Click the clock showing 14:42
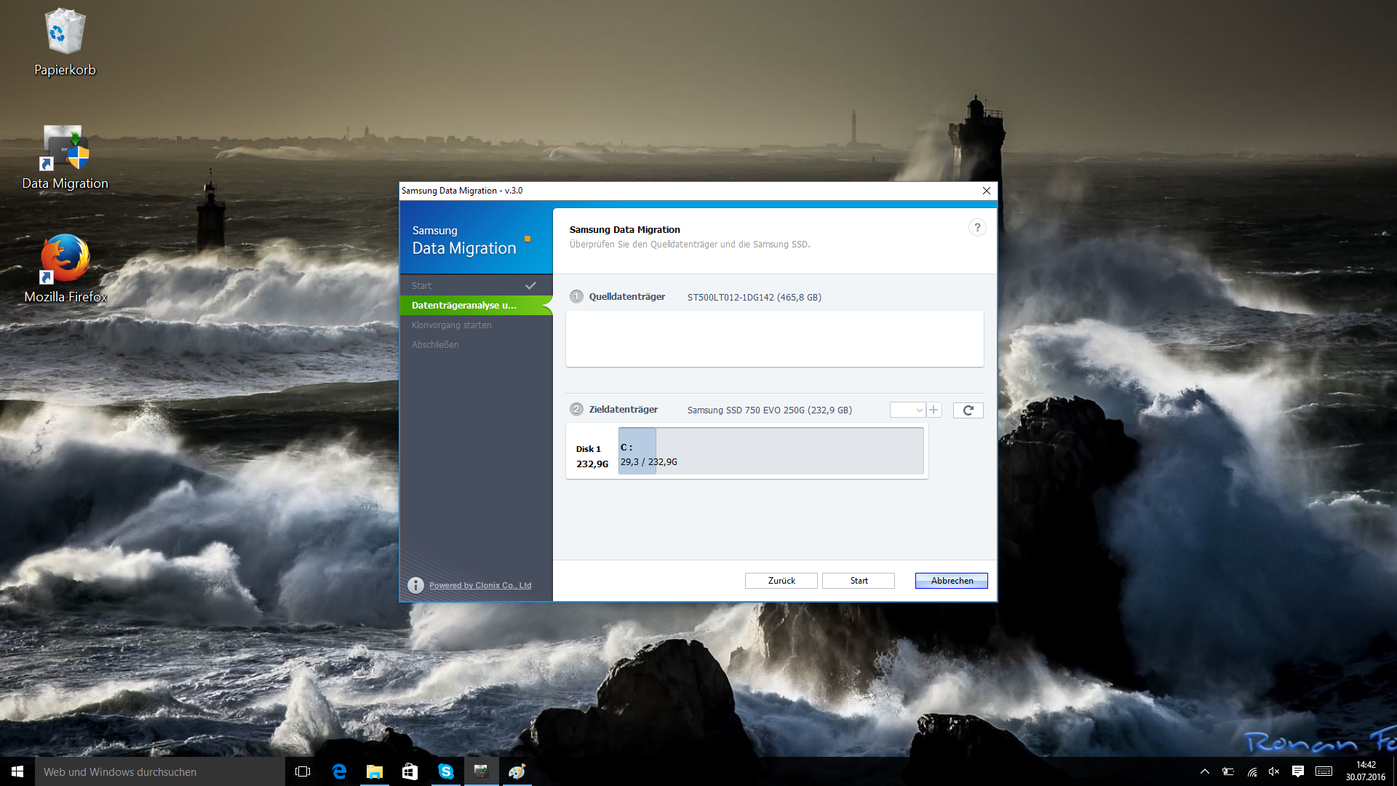Viewport: 1397px width, 786px height. click(1366, 771)
